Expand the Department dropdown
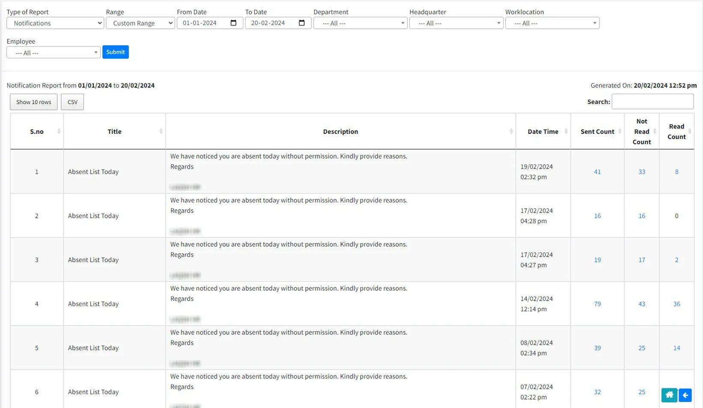 pos(360,23)
